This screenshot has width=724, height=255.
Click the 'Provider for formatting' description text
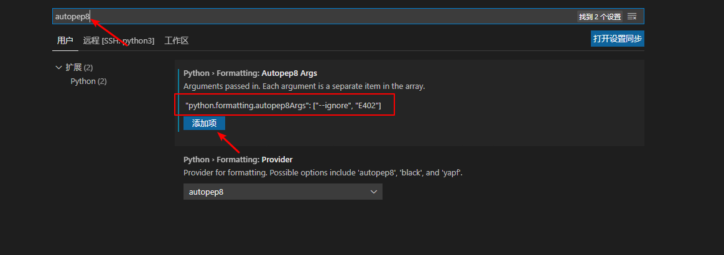tap(323, 172)
